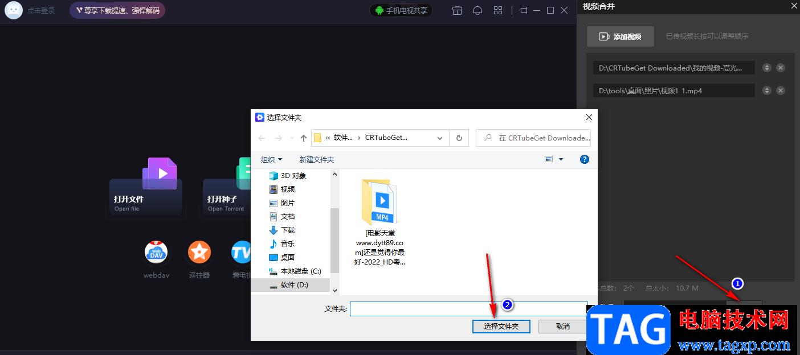
Task: Open the help question mark icon
Action: pos(584,159)
